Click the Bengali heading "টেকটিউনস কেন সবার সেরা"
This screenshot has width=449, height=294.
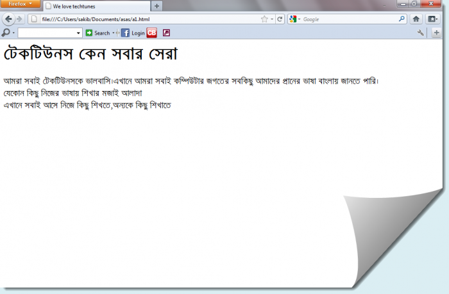(x=90, y=53)
